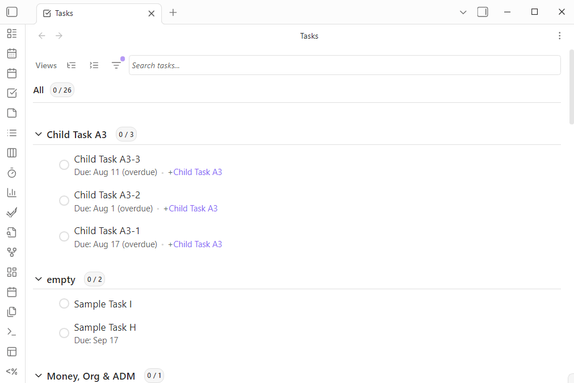574x383 pixels.
Task: Open the statistics bar chart icon
Action: [12, 192]
